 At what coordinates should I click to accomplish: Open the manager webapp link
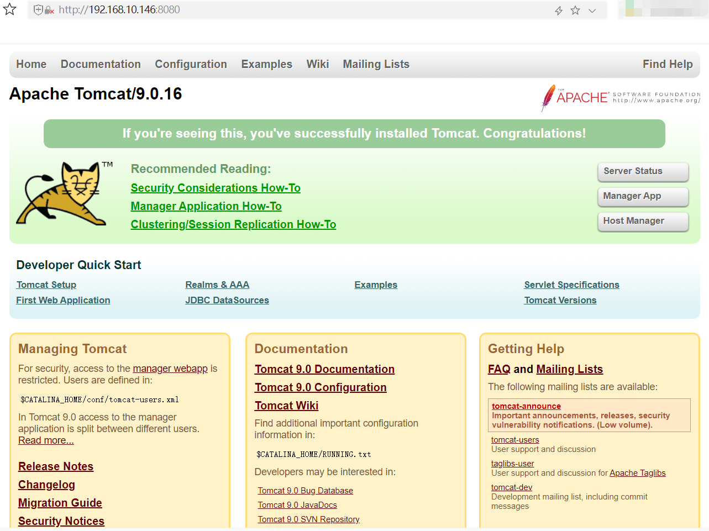[x=170, y=369]
